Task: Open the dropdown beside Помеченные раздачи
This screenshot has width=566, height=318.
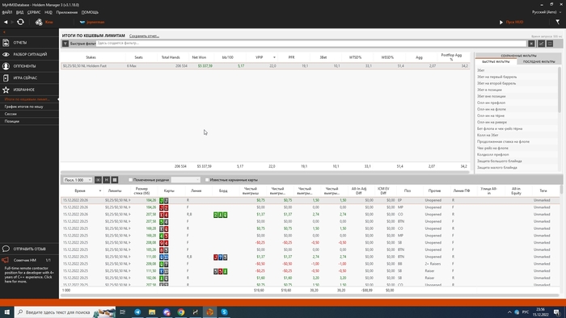Action: click(185, 180)
